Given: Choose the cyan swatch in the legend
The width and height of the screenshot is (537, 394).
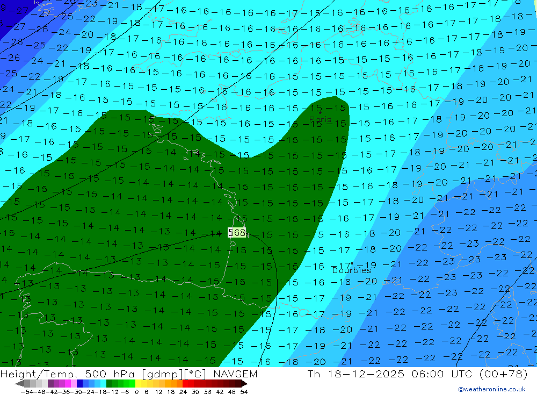Looking at the screenshot, I should point(103,384).
